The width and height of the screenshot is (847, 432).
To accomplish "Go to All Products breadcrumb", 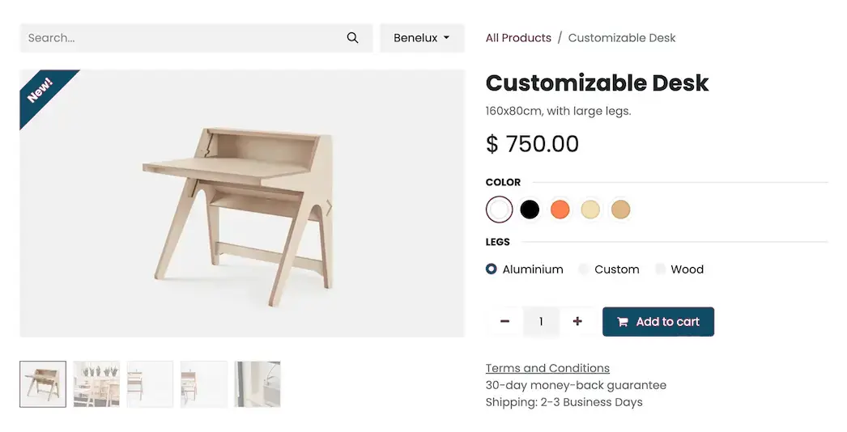I will pos(518,38).
